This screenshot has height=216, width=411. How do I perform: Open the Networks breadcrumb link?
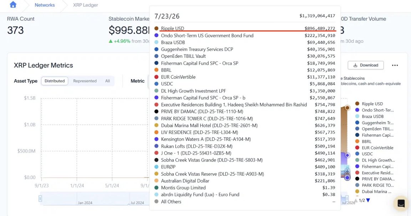[45, 5]
